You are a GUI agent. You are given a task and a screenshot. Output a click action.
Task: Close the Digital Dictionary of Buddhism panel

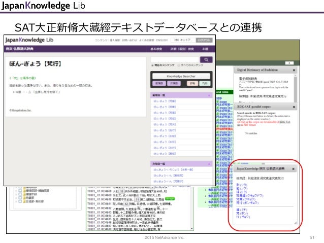[294, 70]
